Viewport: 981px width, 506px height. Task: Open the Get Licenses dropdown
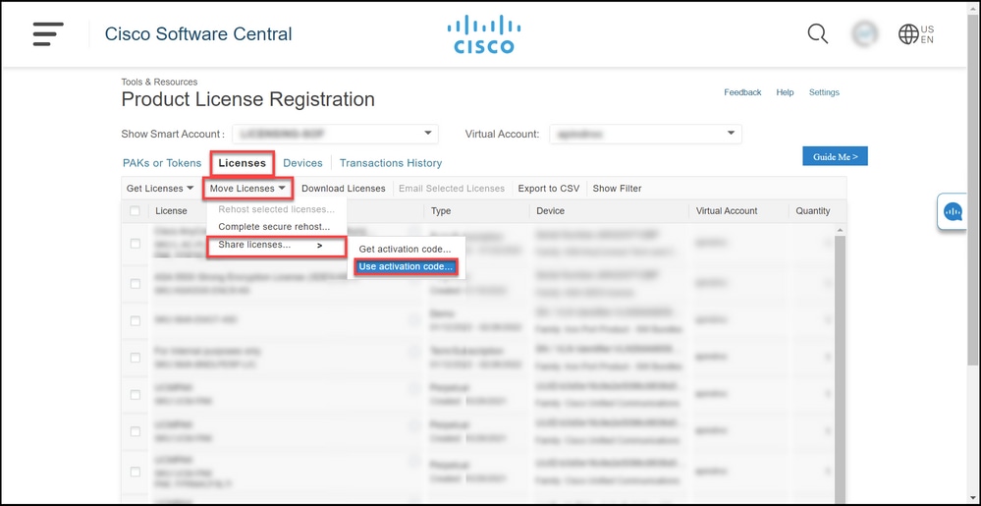coord(160,189)
